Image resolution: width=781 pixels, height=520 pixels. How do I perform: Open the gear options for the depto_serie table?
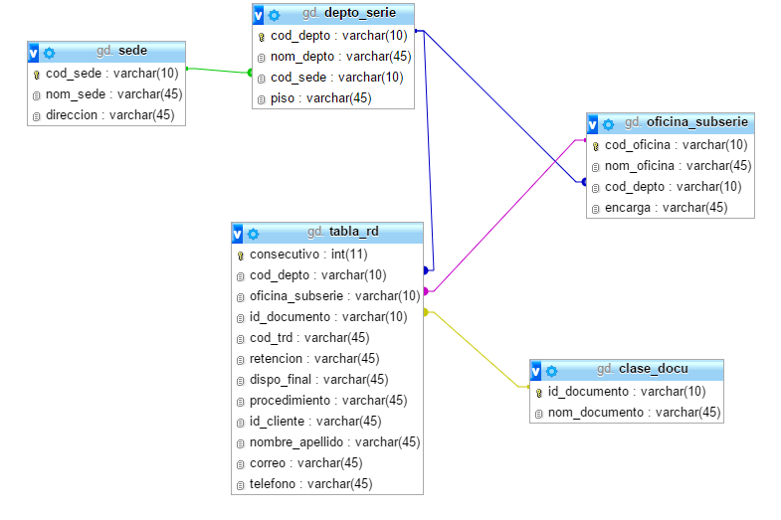(x=275, y=16)
